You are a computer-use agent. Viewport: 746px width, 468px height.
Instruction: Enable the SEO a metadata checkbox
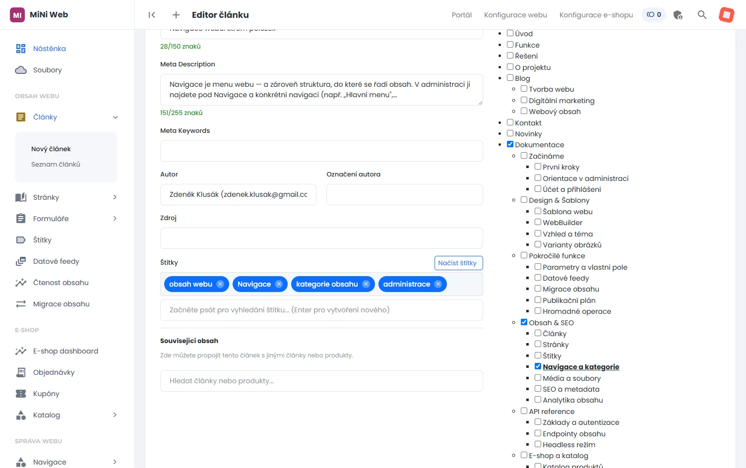coord(538,389)
